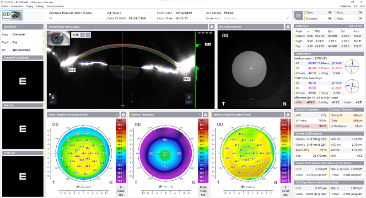The height and width of the screenshot is (198, 366).
Task: Select the OD right eye thumbnail
Action: tap(12, 16)
